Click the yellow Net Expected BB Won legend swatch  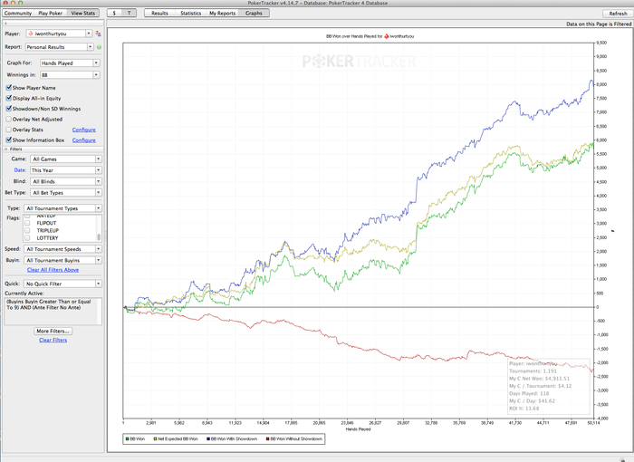pyautogui.click(x=155, y=439)
